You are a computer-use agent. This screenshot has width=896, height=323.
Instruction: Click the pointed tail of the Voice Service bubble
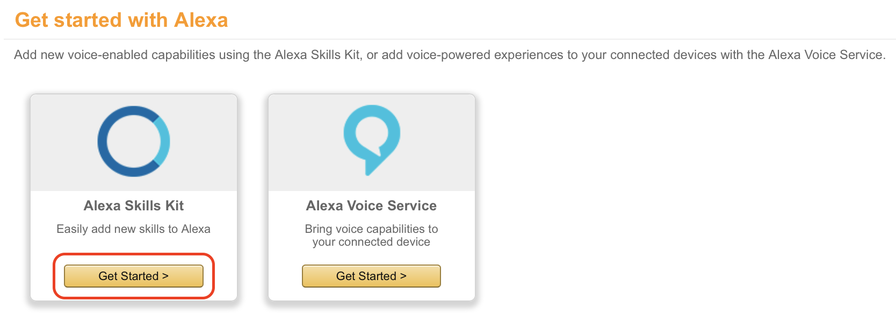pyautogui.click(x=371, y=167)
